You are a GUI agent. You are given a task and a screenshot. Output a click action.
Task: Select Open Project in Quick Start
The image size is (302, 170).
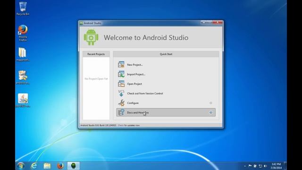click(166, 84)
